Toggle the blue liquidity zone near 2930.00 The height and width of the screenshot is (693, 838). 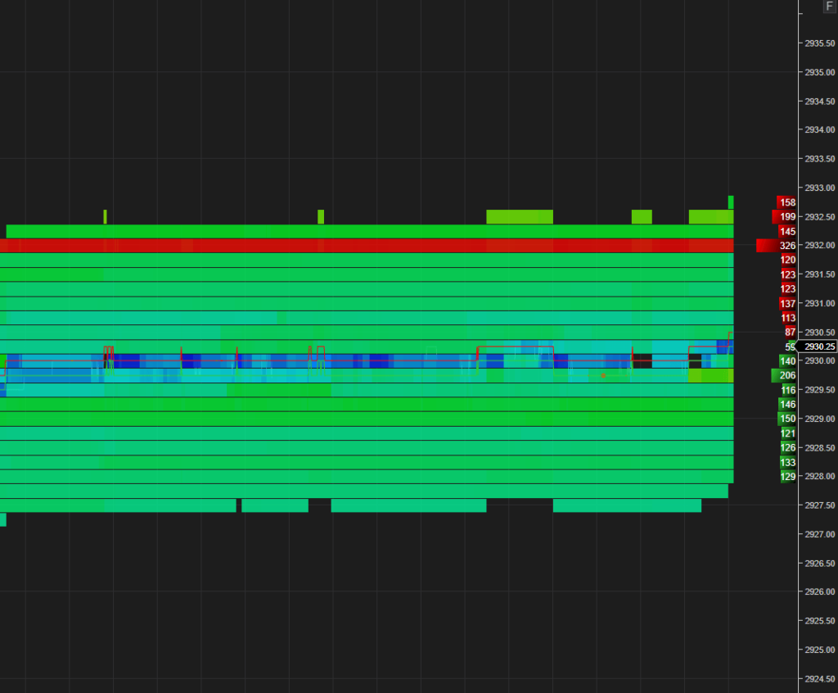tap(368, 359)
